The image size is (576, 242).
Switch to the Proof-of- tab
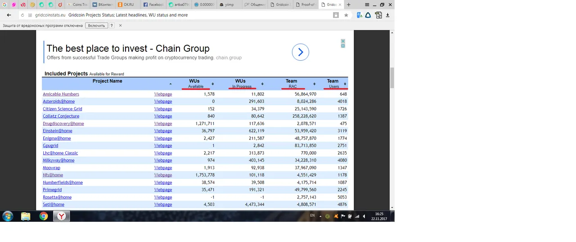tap(306, 4)
